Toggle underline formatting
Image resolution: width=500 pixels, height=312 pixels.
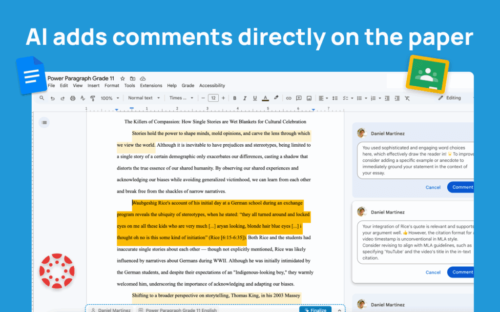click(255, 98)
